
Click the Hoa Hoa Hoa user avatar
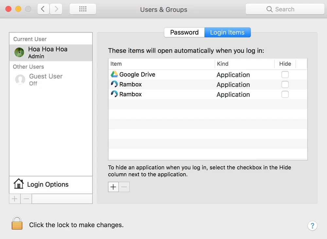(x=19, y=52)
